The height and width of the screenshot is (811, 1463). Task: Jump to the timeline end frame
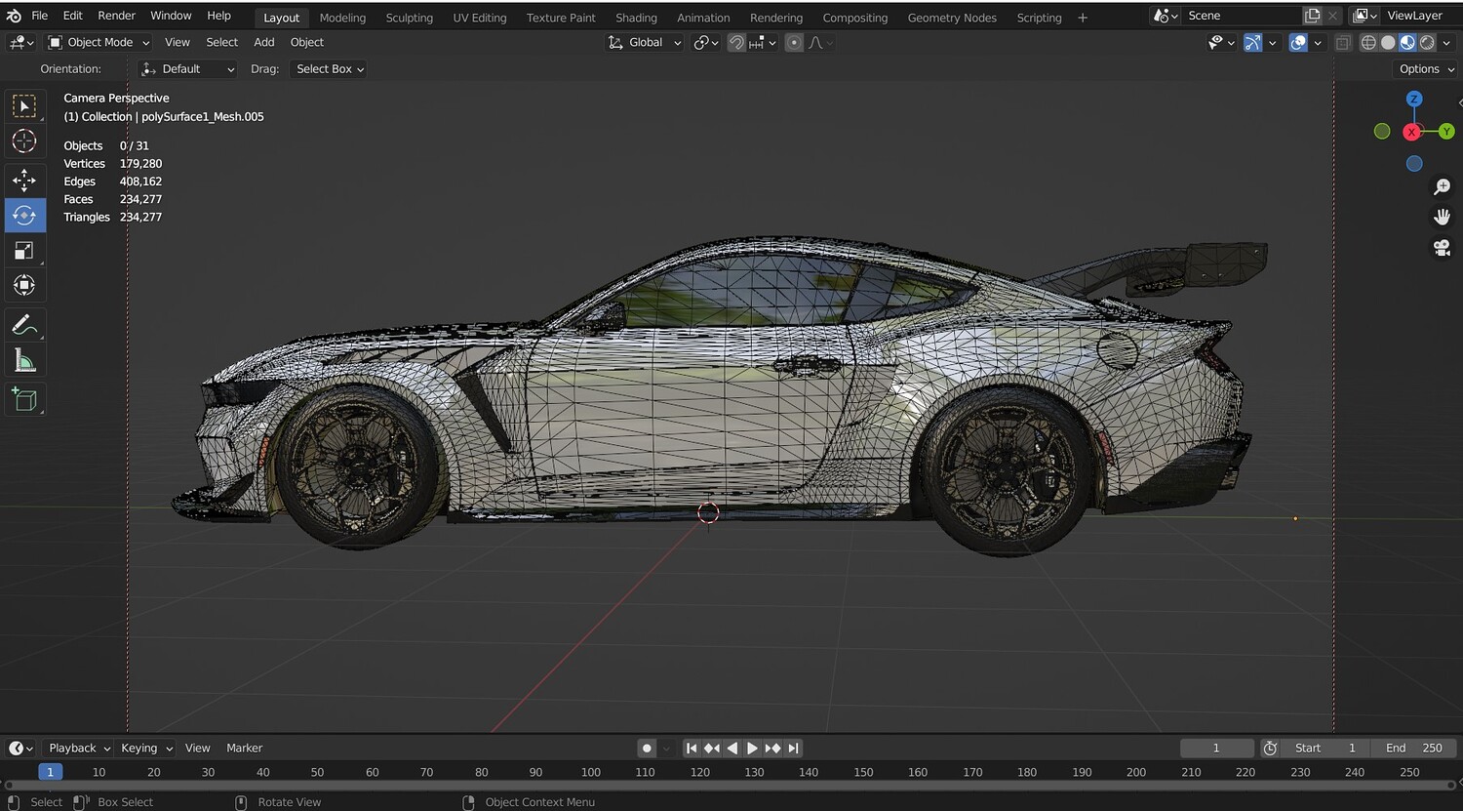(x=793, y=749)
